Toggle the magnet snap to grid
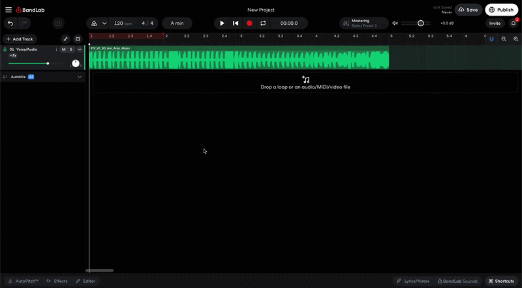Image resolution: width=522 pixels, height=288 pixels. (x=491, y=39)
